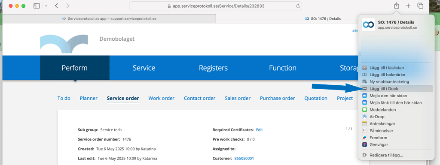Click the Demobolaget company name
The width and height of the screenshot is (440, 165).
pos(117,39)
